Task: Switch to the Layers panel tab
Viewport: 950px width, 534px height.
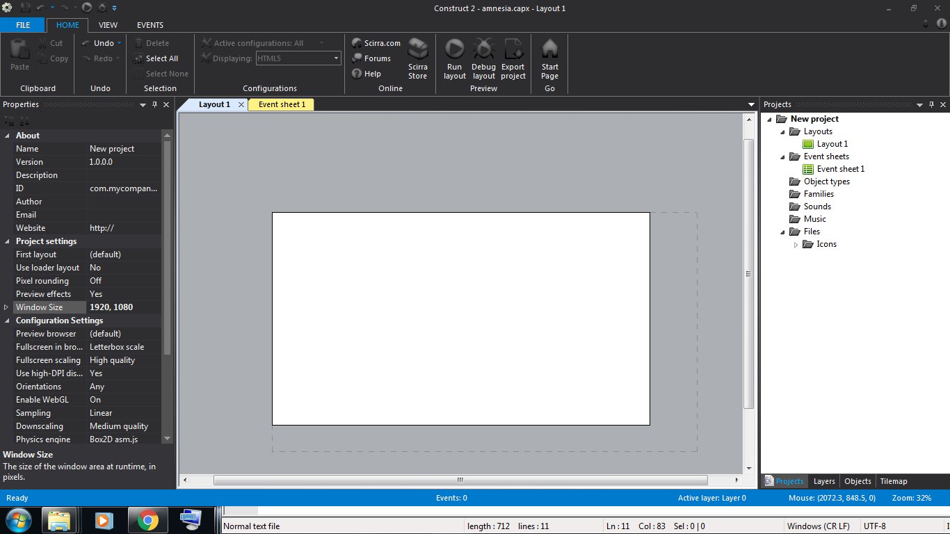Action: (x=824, y=481)
